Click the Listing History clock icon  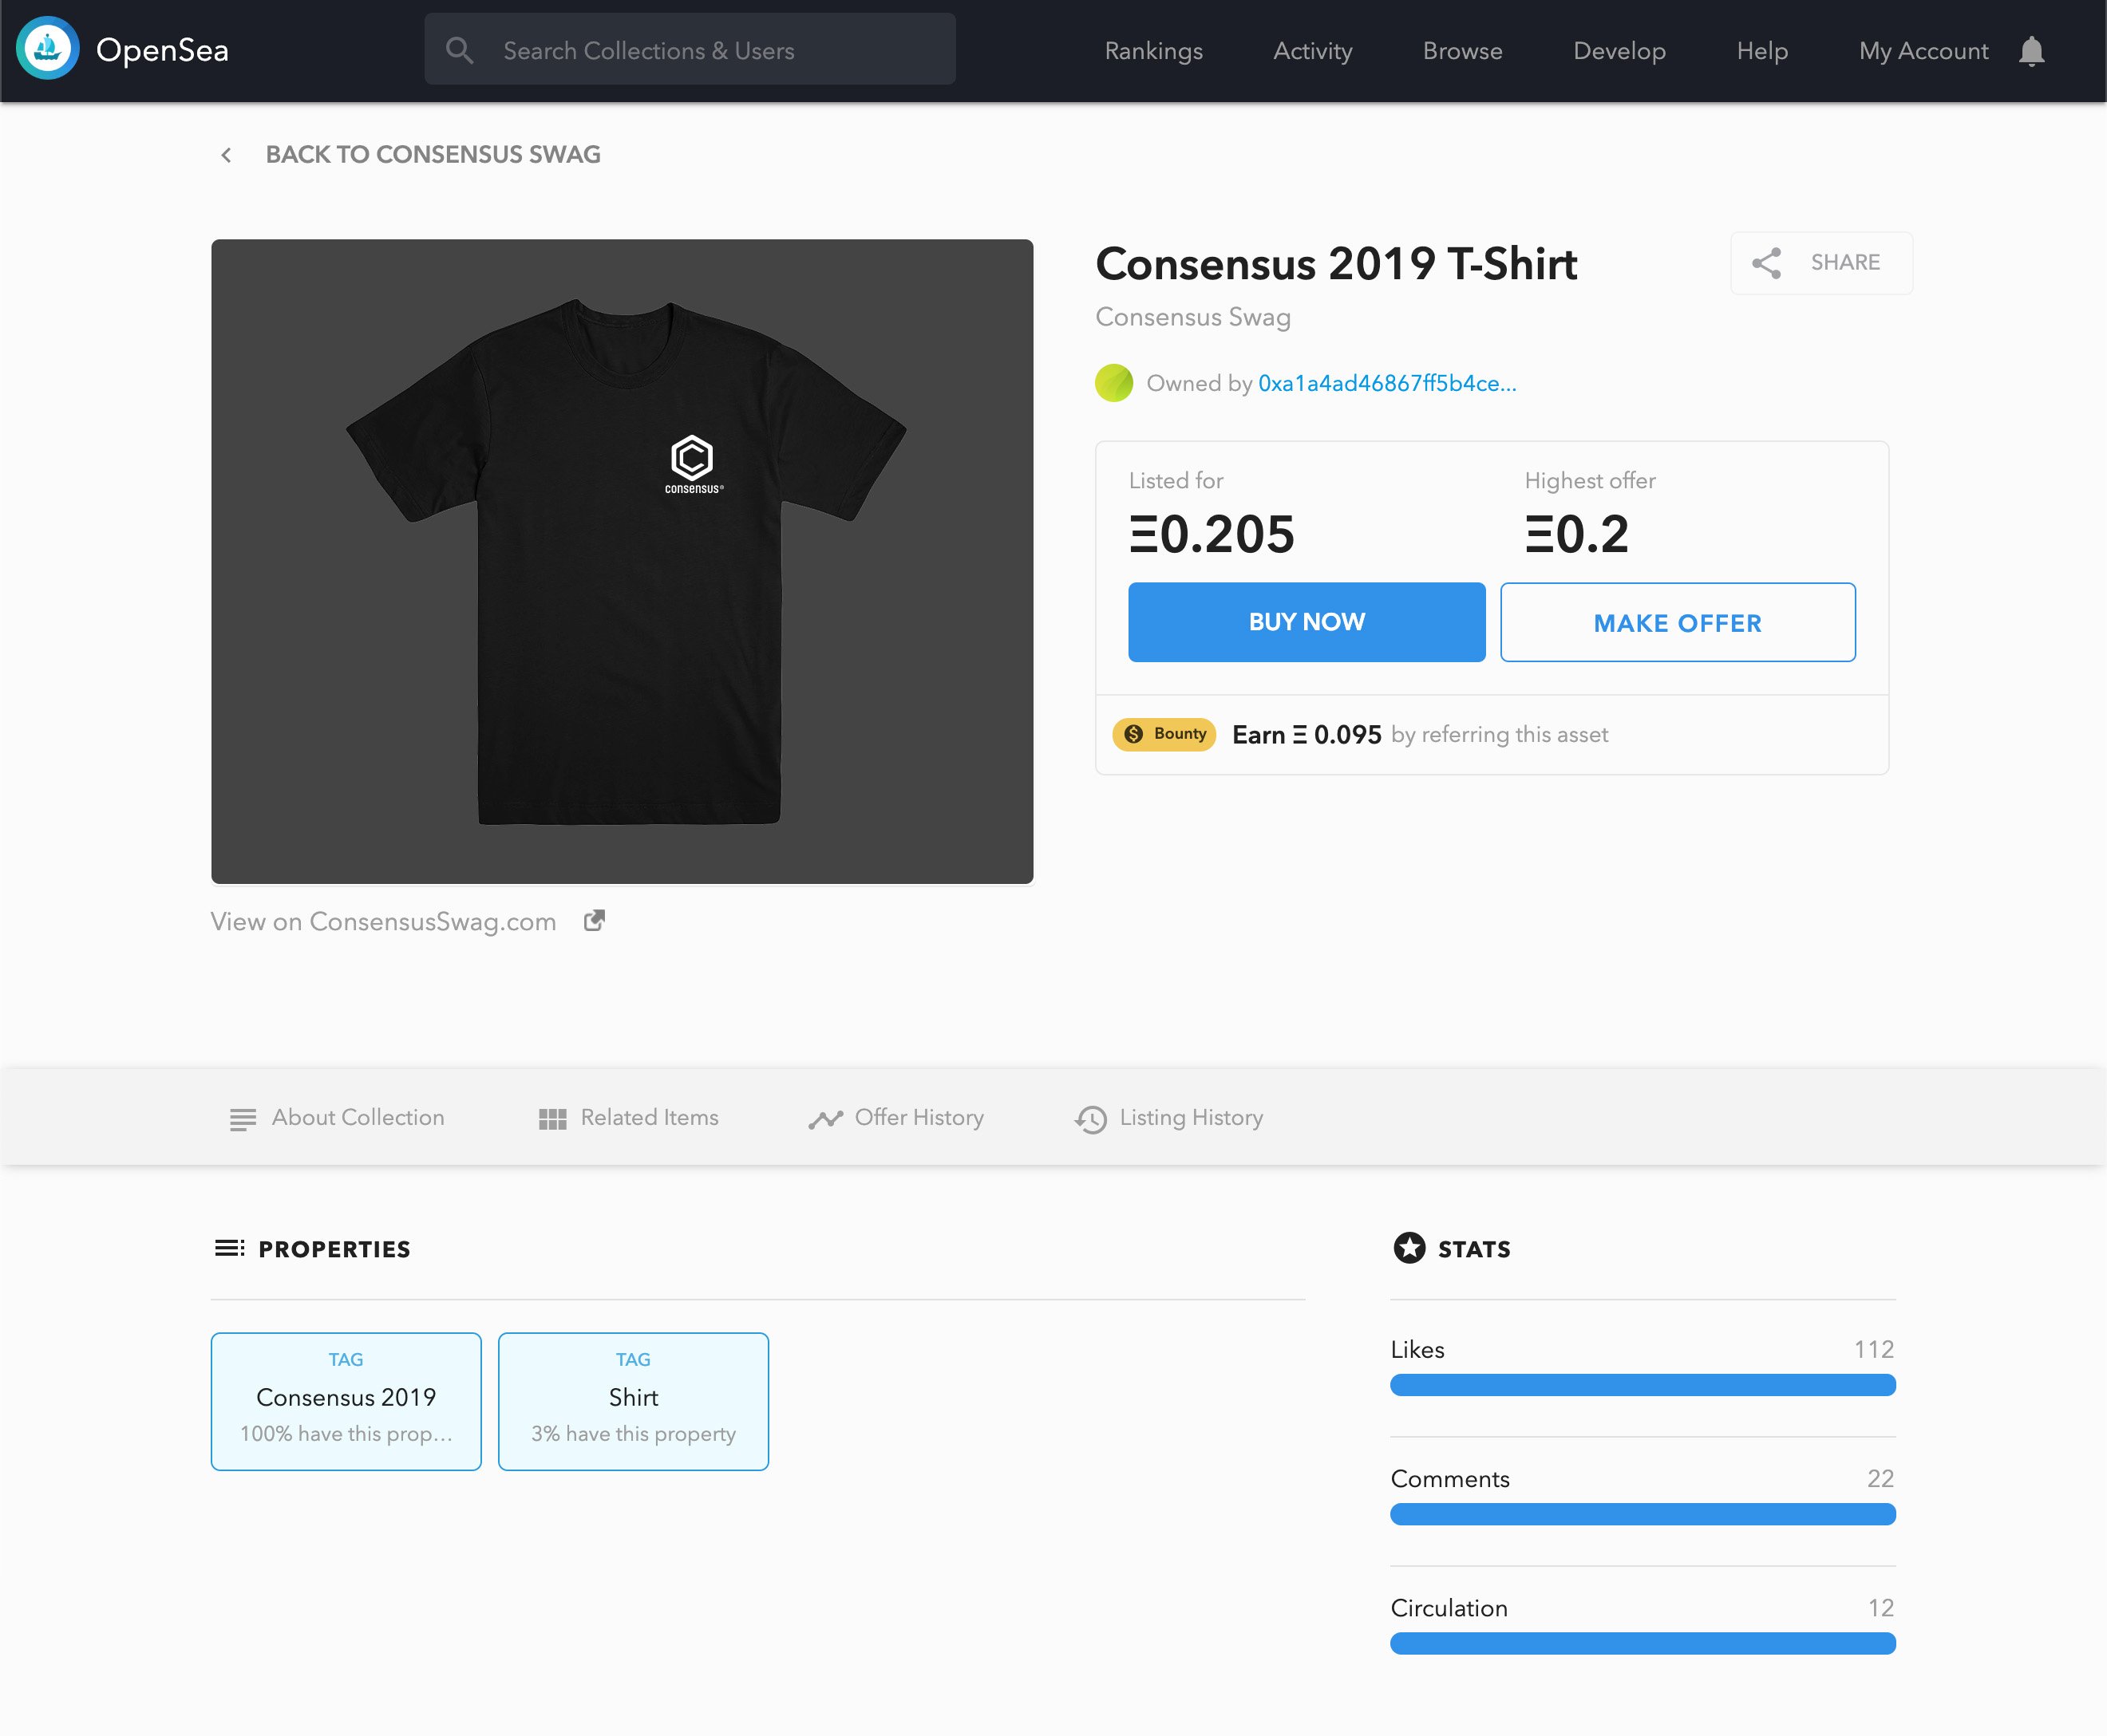tap(1090, 1119)
